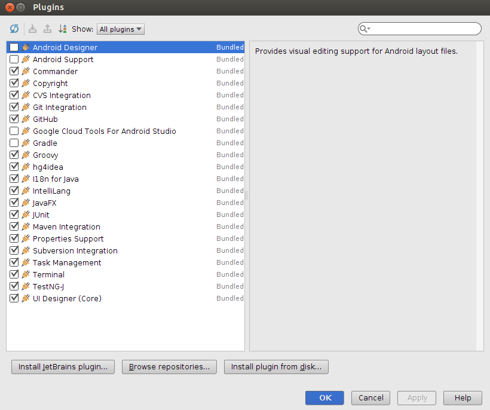Confirm with the OK button
Screen dimensions: 490x410
coord(324,398)
